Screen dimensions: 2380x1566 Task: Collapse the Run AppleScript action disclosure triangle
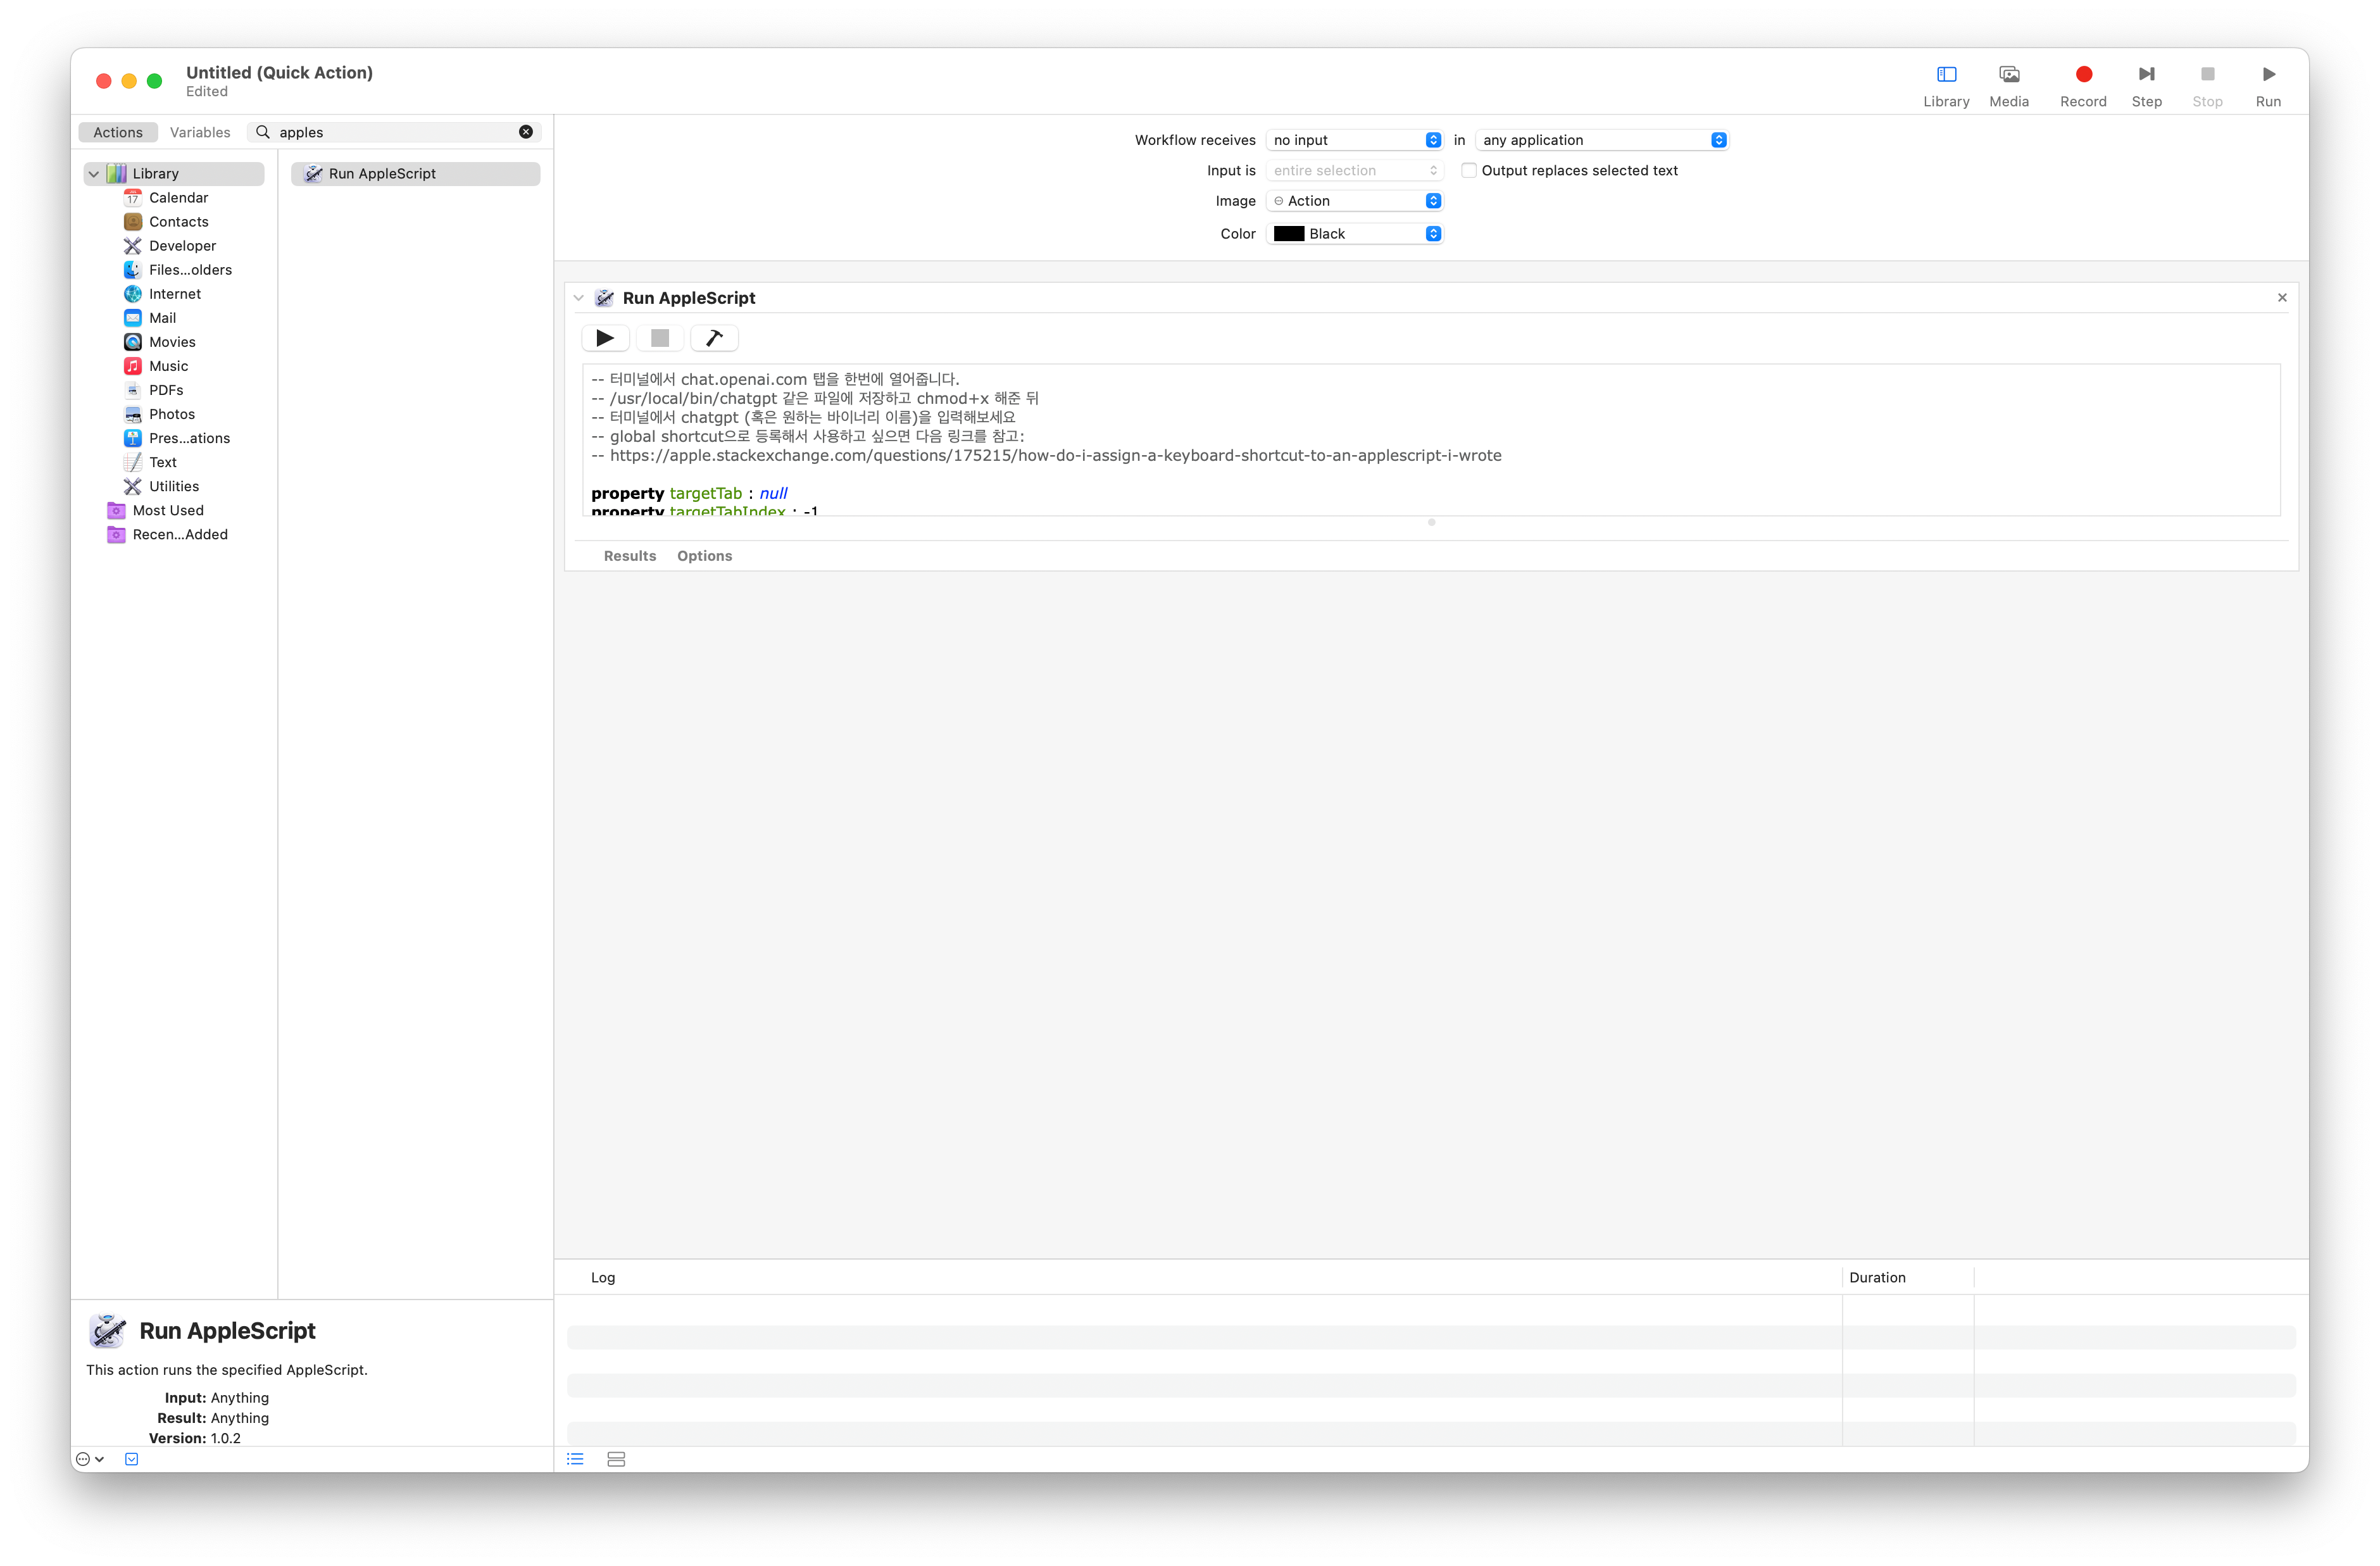point(578,297)
